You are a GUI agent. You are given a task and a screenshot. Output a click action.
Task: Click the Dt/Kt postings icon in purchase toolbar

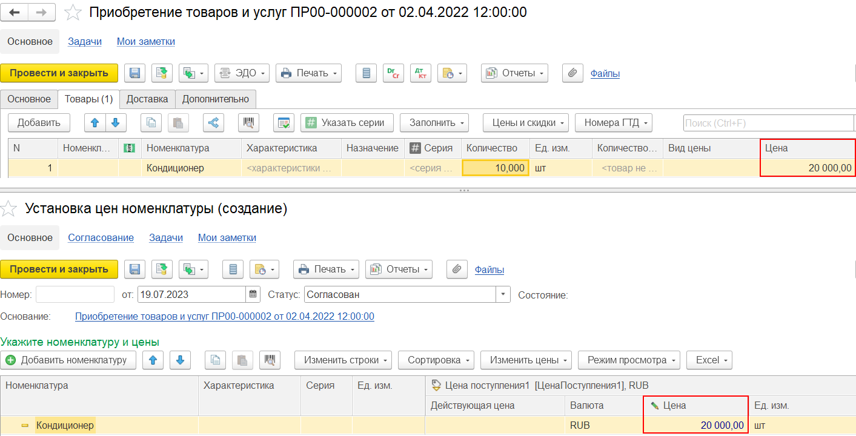420,73
